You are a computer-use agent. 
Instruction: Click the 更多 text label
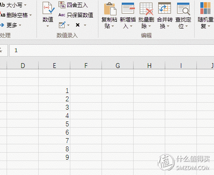pyautogui.click(x=12, y=25)
